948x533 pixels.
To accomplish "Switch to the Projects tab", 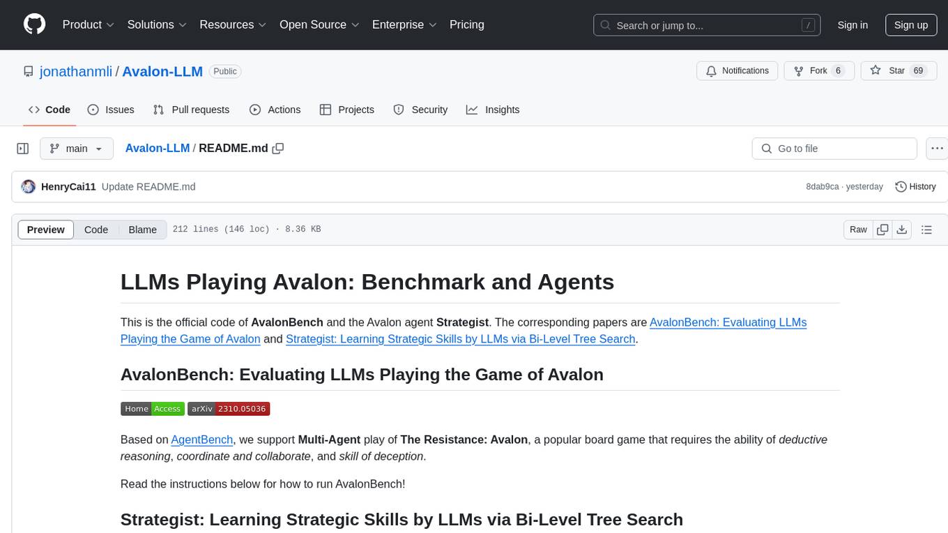I will coord(347,110).
